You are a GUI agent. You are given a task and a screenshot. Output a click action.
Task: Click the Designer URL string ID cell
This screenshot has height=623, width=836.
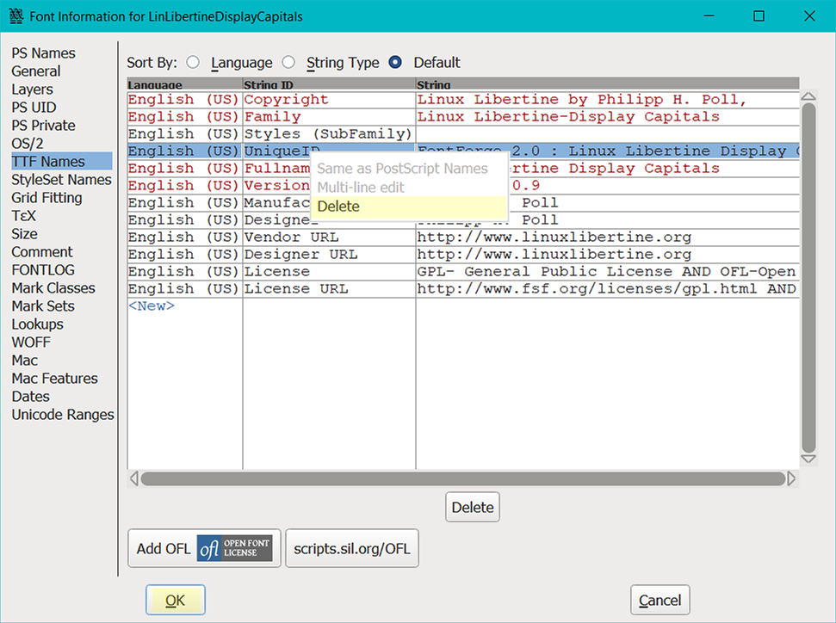(x=329, y=254)
